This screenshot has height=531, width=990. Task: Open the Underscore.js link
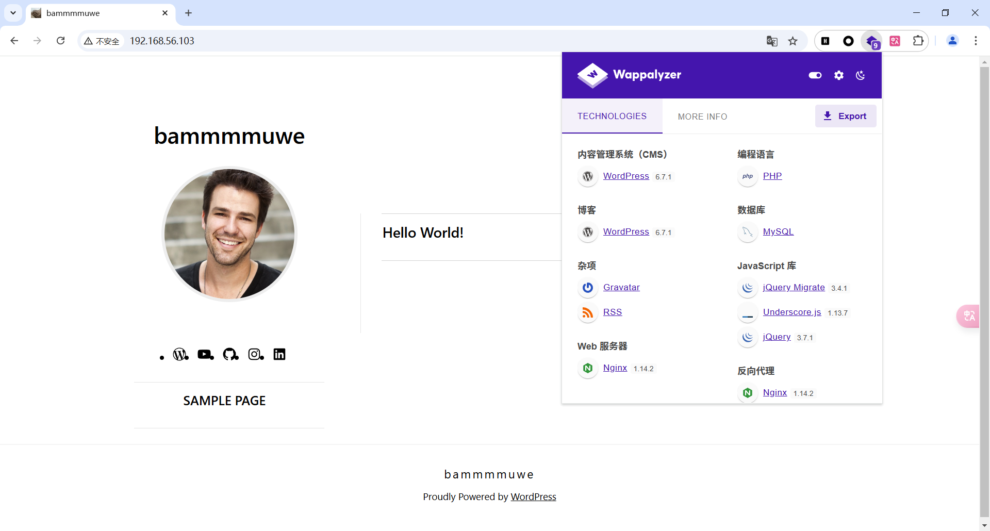tap(792, 312)
